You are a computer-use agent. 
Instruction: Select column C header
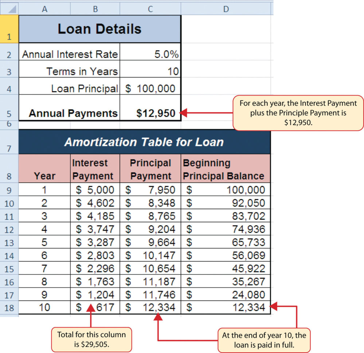click(150, 8)
